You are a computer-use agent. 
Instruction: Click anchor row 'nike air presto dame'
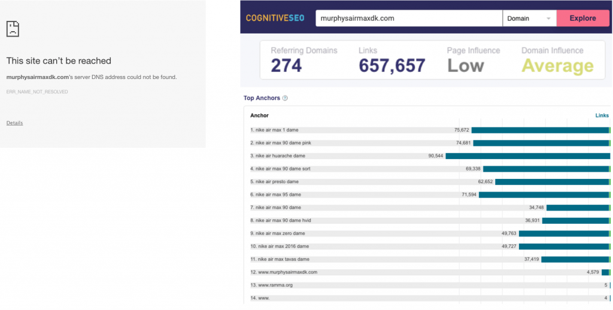click(430, 182)
